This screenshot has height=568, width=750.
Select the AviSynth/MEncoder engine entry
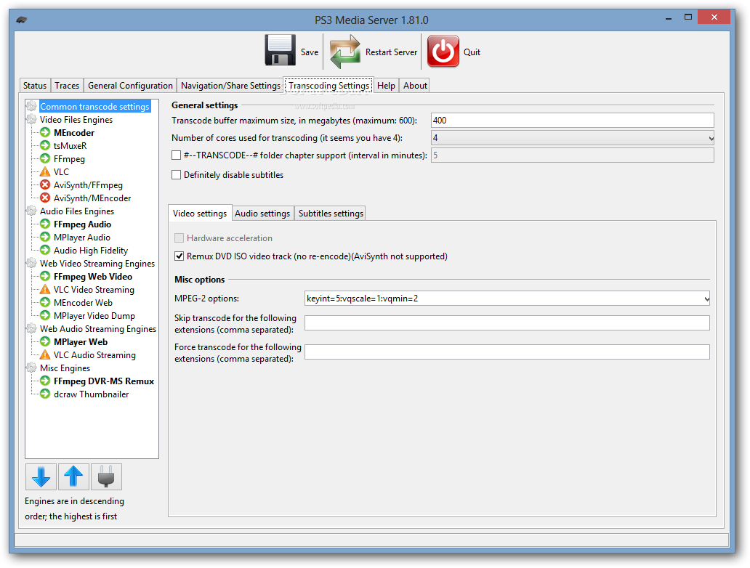[x=92, y=198]
